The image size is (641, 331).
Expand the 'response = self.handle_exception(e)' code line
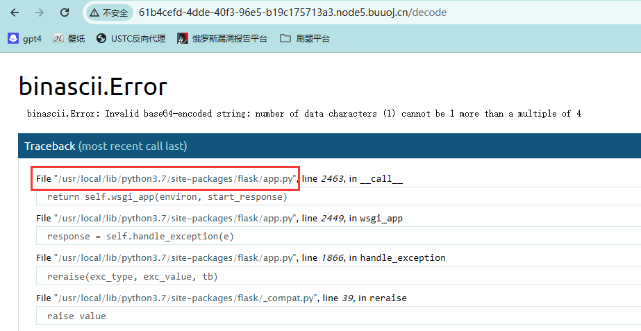[x=140, y=236]
